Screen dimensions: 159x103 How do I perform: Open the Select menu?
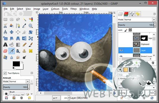pos(20,9)
